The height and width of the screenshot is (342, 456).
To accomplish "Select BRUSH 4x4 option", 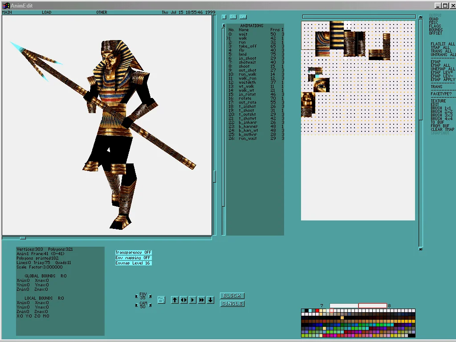I will (x=441, y=118).
